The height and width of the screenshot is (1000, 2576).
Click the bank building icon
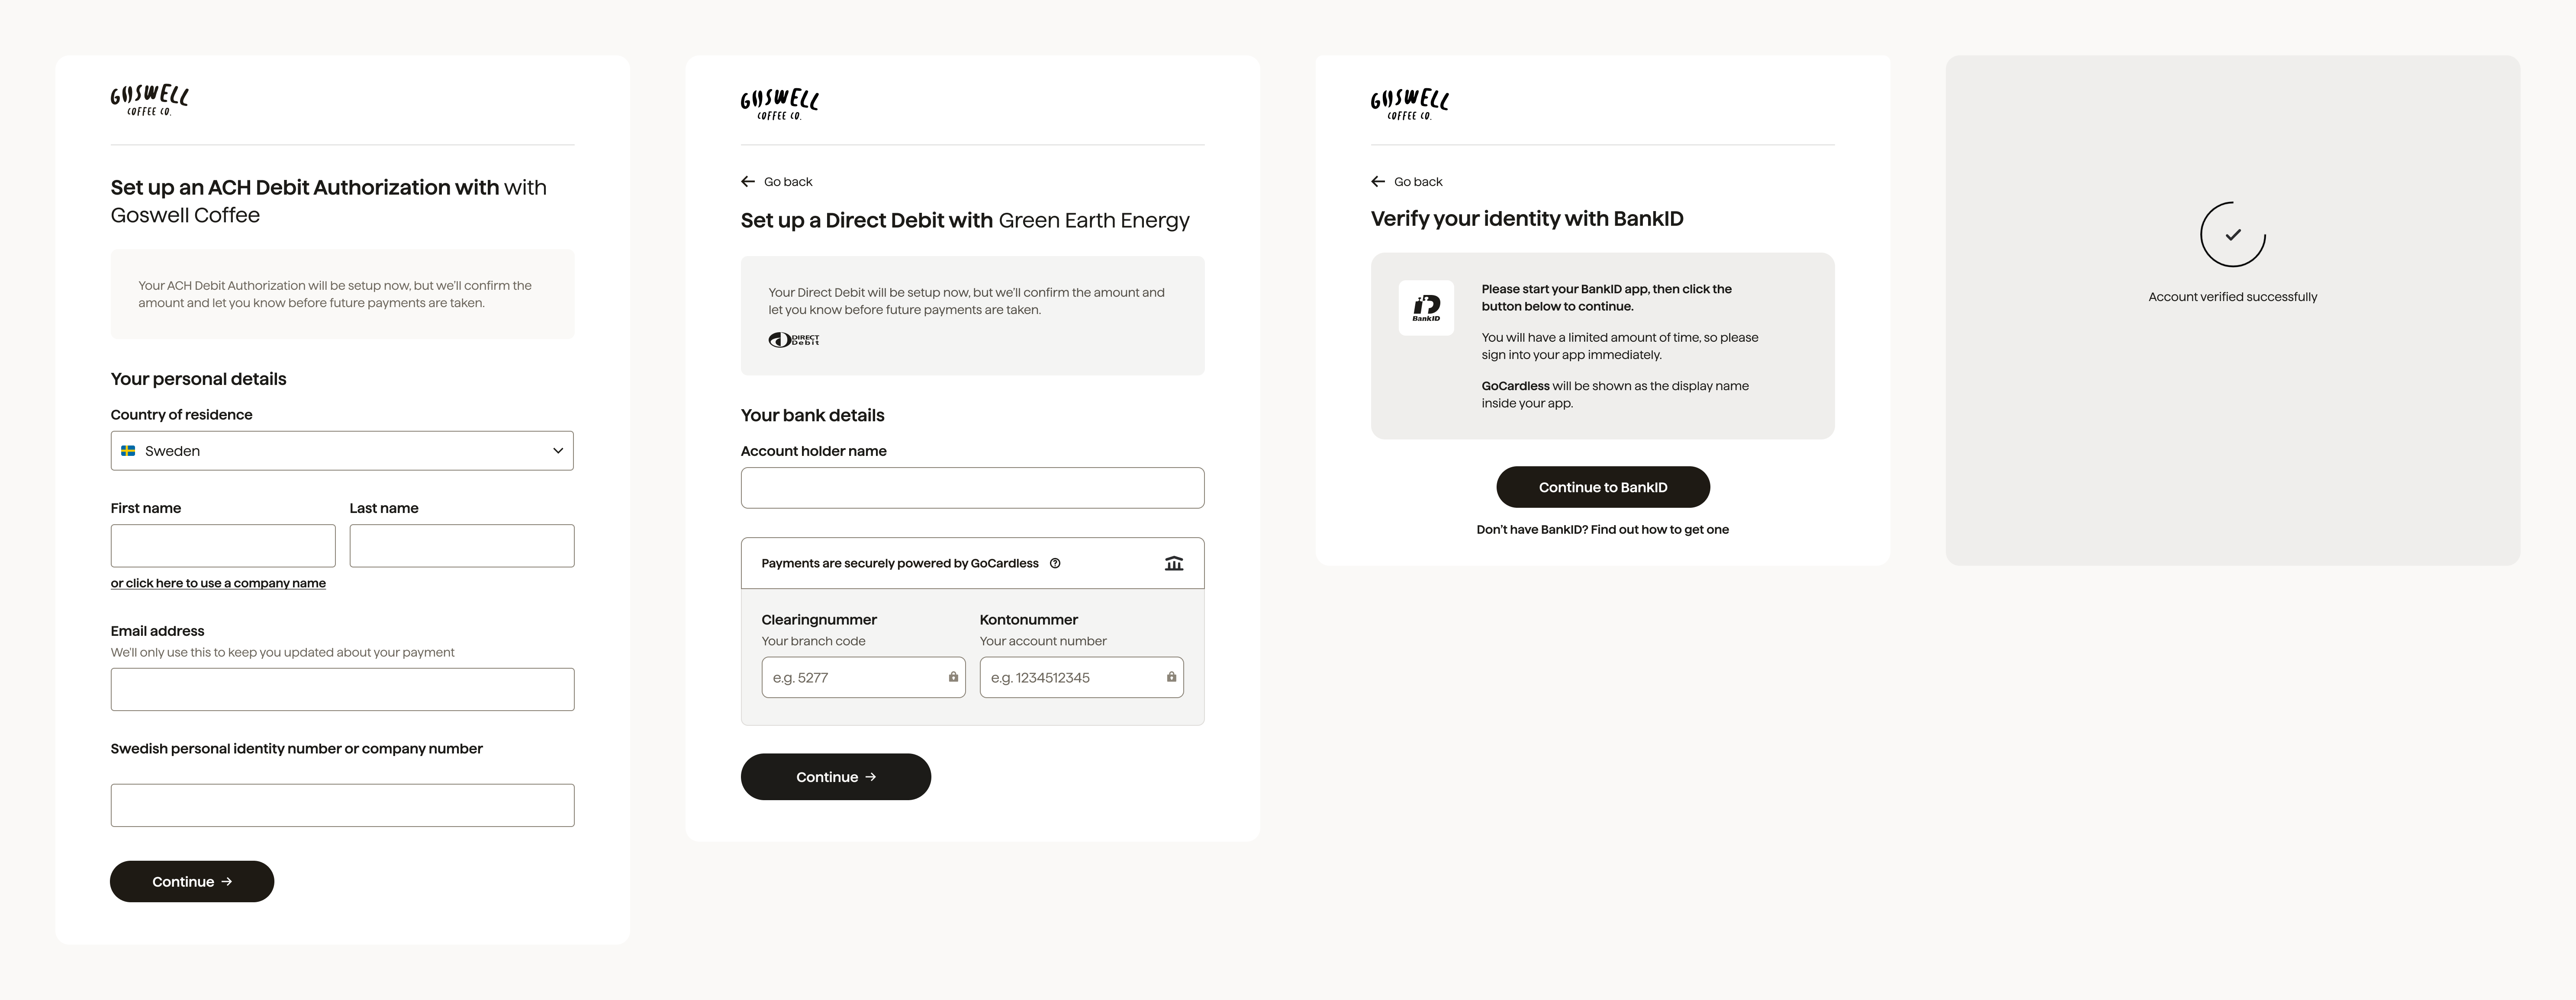tap(1174, 564)
